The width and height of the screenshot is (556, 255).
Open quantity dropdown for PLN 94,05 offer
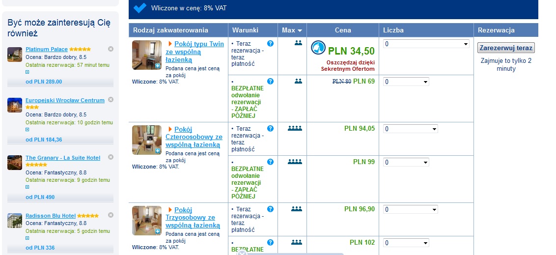(x=411, y=129)
